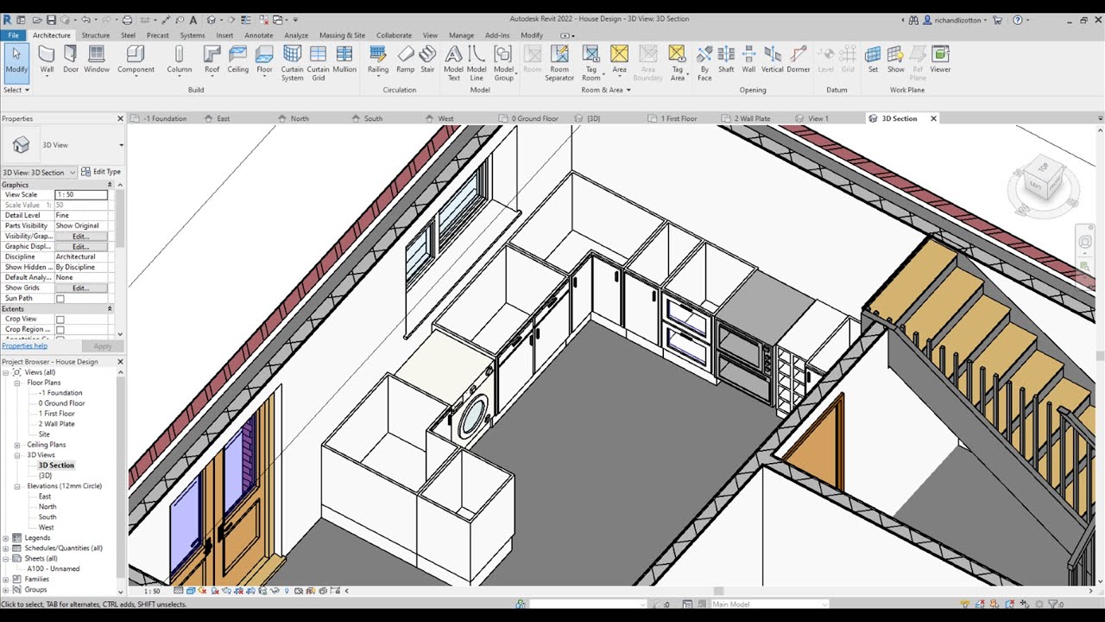Open the A100 - Unnamed sheet
1105x622 pixels.
53,569
